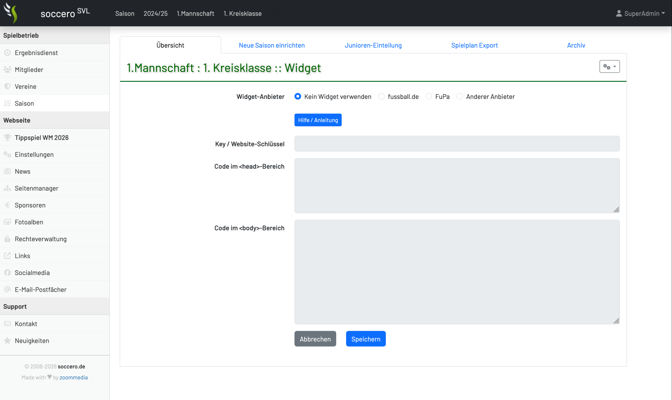This screenshot has height=400, width=672.
Task: Click the soccero logo icon
Action: pyautogui.click(x=11, y=13)
